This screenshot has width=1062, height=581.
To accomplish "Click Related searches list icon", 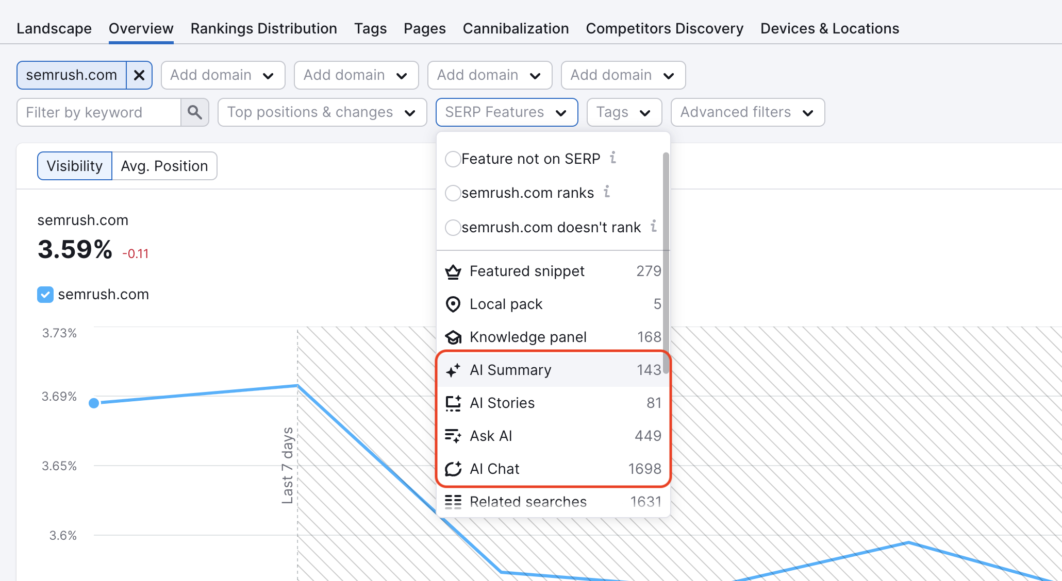I will (453, 502).
